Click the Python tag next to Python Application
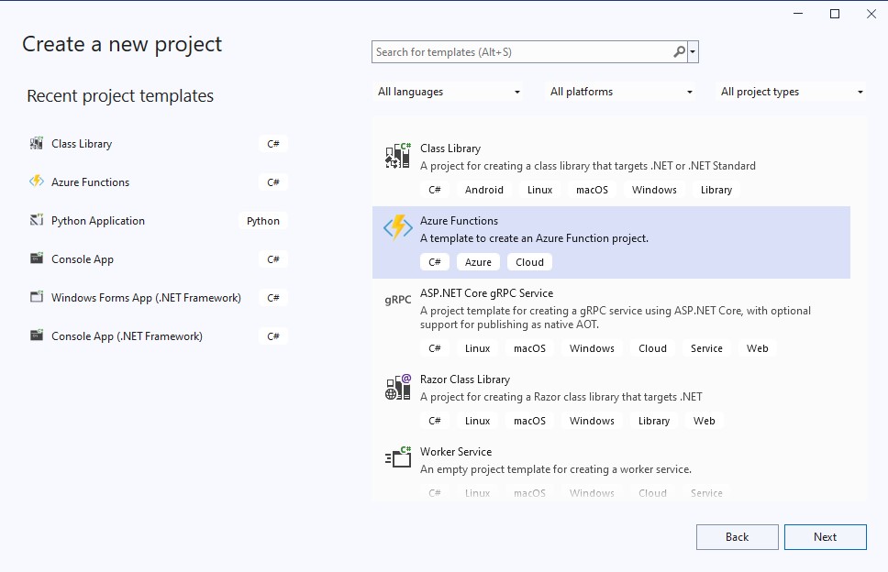This screenshot has height=572, width=888. pos(262,221)
